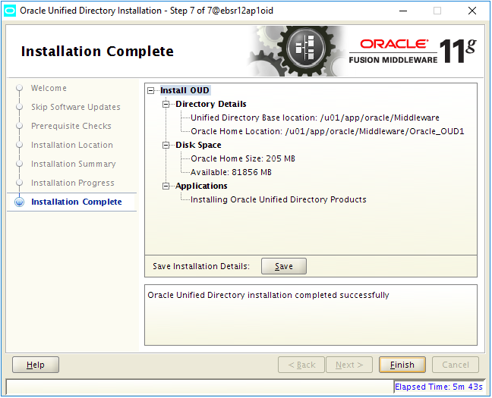Select the Disk Space label
Viewport: 492px width, 398px height.
pyautogui.click(x=198, y=145)
